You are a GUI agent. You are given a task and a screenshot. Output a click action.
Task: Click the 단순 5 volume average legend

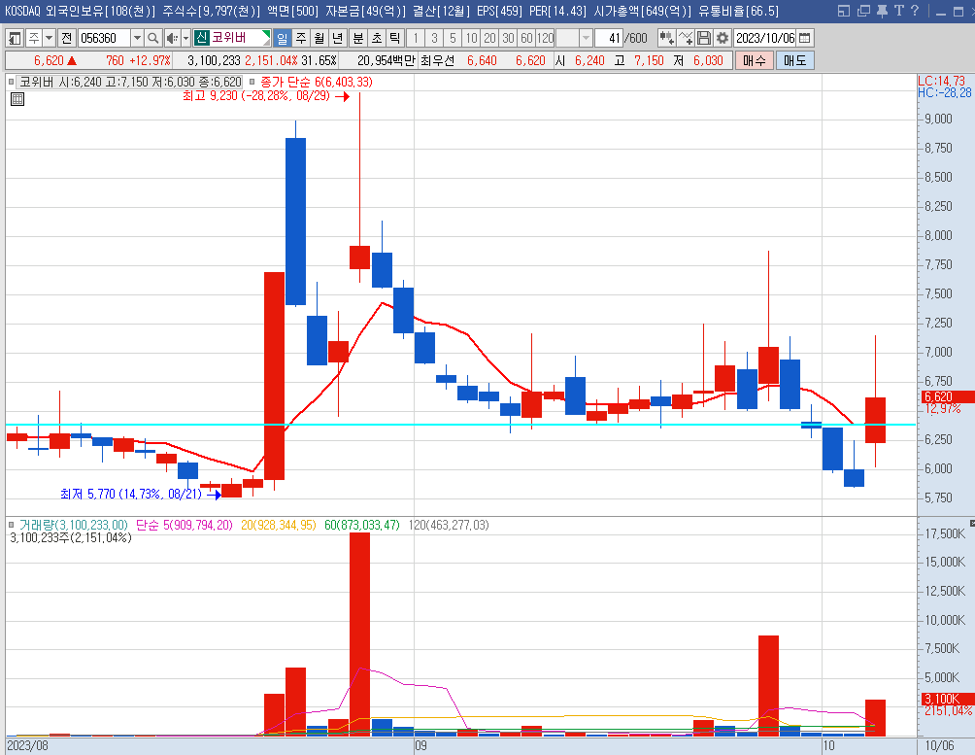coord(185,525)
